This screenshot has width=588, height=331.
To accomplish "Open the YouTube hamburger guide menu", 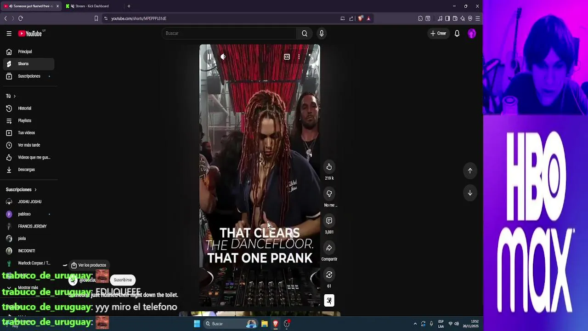I will (9, 33).
